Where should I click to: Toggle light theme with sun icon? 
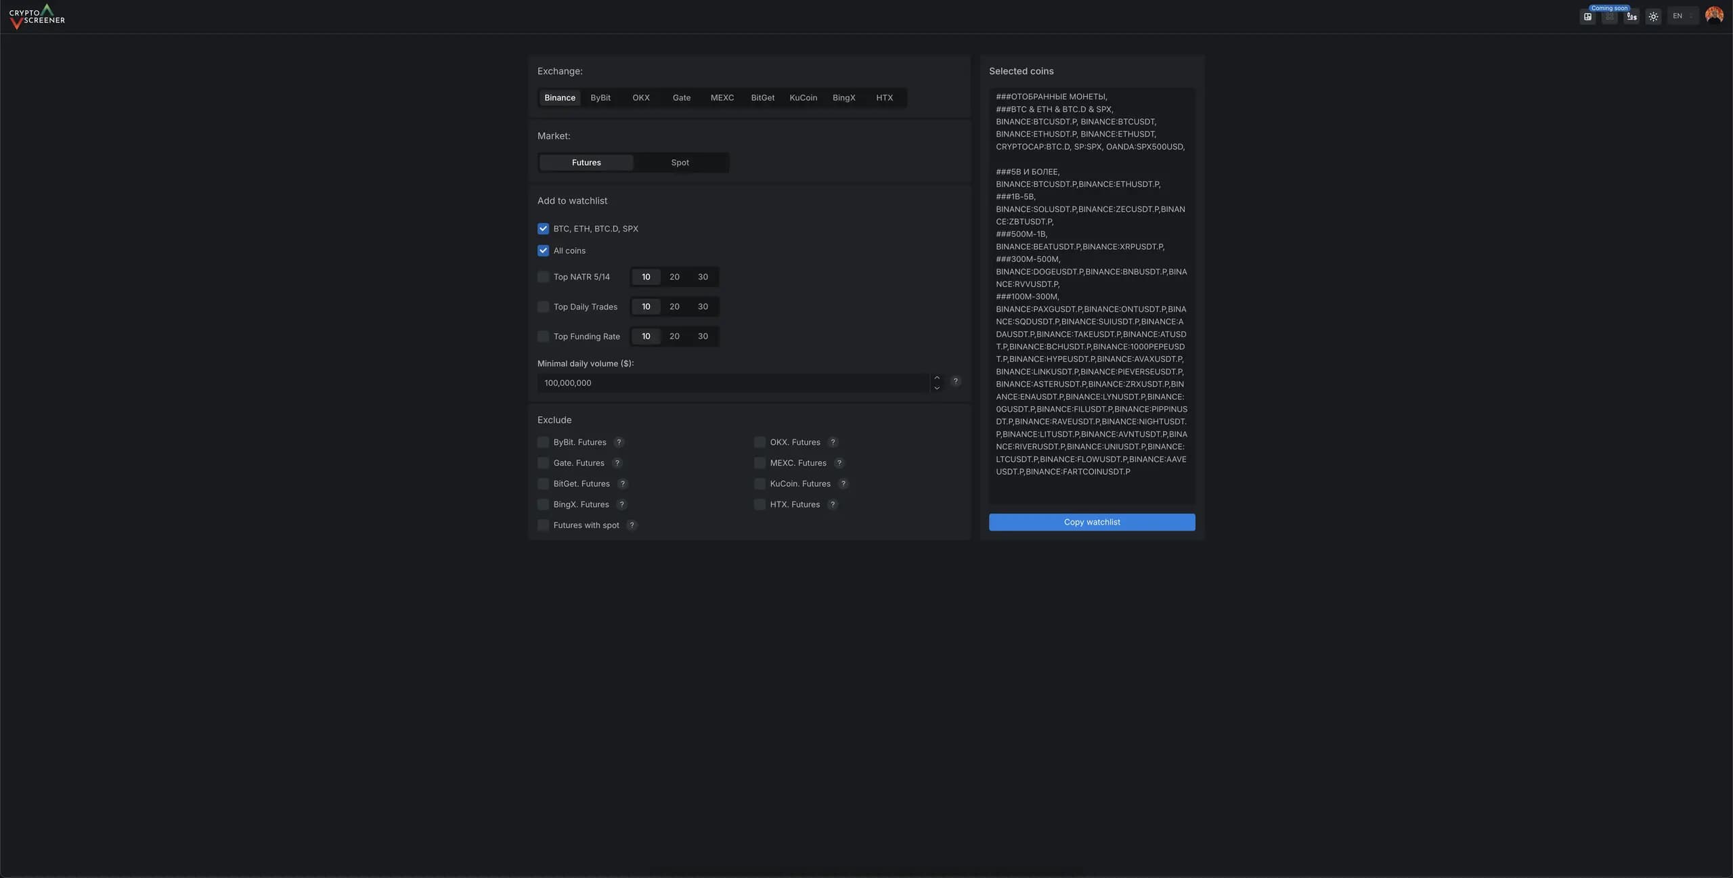[x=1653, y=17]
